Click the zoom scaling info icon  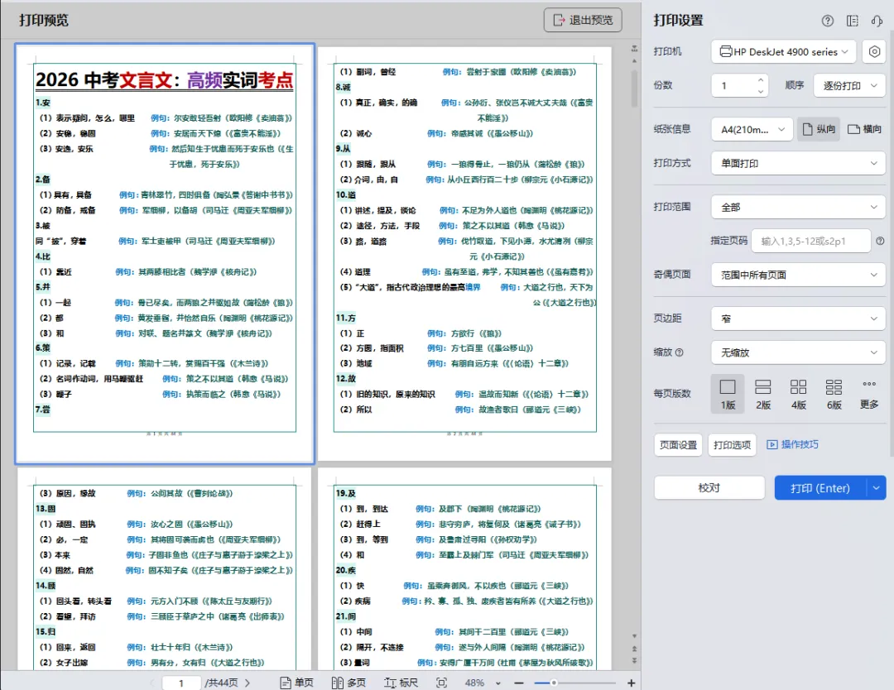tap(679, 352)
